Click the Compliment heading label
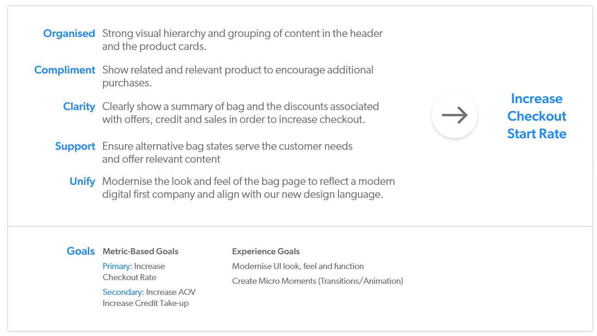Viewport: 597px width, 336px height. [65, 70]
